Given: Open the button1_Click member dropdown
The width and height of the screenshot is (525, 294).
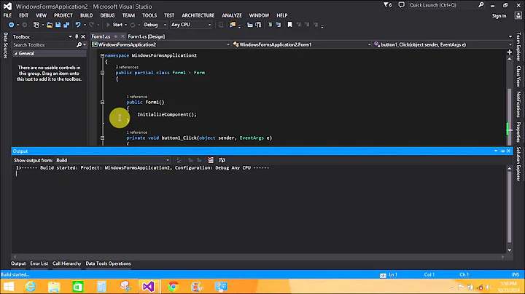Looking at the screenshot, I should 443,44.
